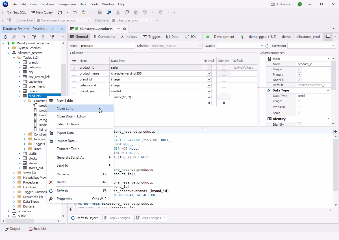Close the bikestore products document tab
339x240 pixels.
tap(125, 29)
